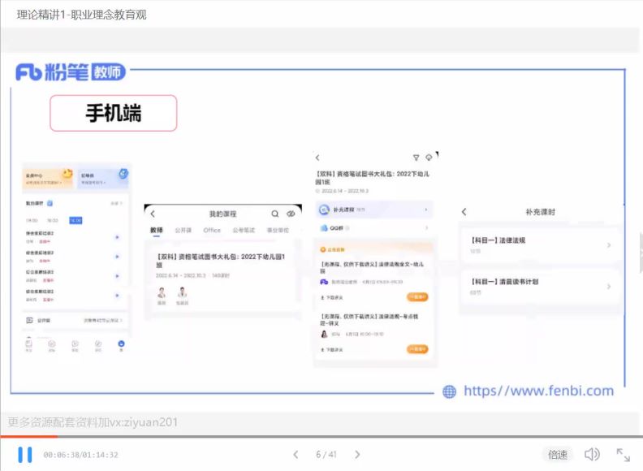The width and height of the screenshot is (643, 471).
Task: Mute the player volume speaker icon
Action: point(592,454)
